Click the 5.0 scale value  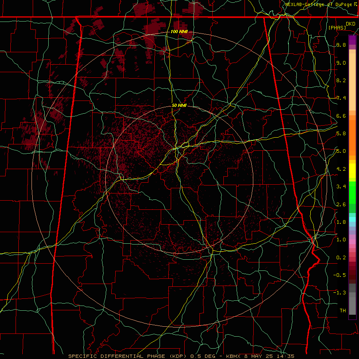point(341,151)
